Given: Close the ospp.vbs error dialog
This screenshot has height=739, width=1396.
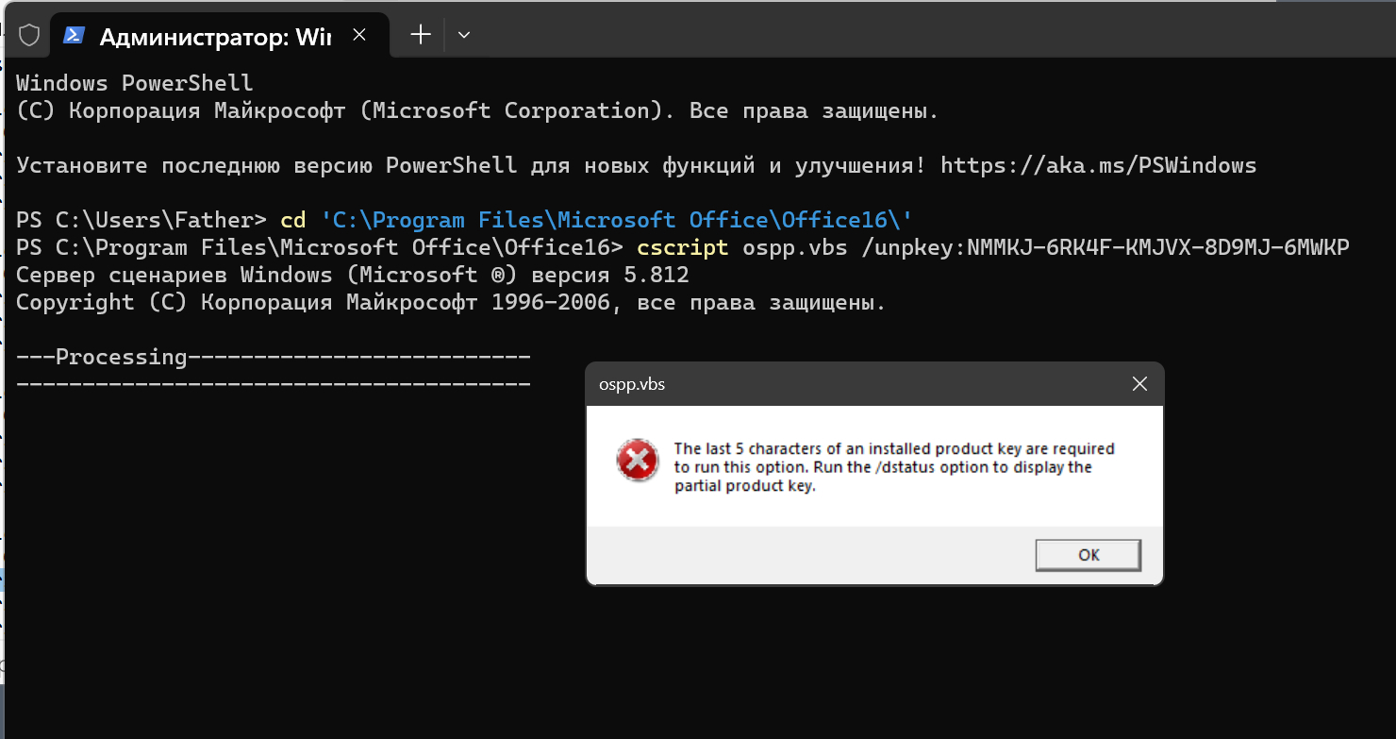Looking at the screenshot, I should click(1139, 384).
